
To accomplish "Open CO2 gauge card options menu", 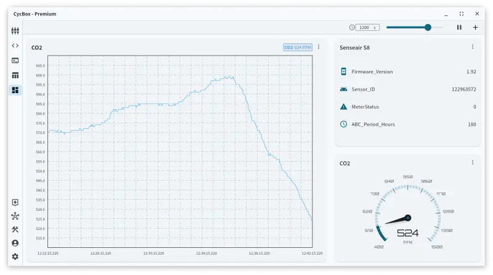I will pos(473,162).
